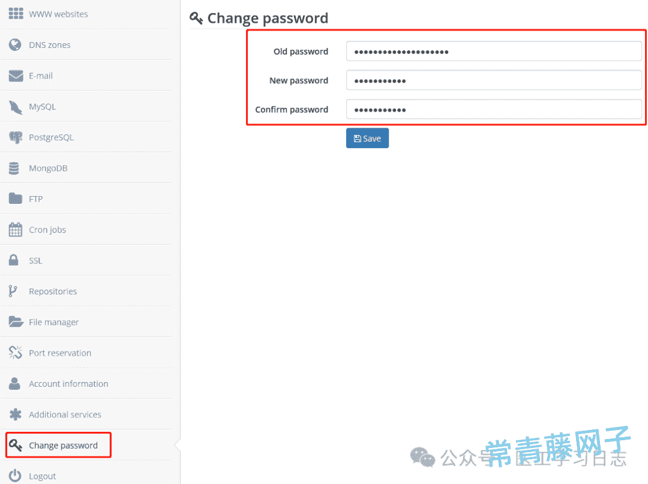Click the Confirm password field

(x=493, y=109)
